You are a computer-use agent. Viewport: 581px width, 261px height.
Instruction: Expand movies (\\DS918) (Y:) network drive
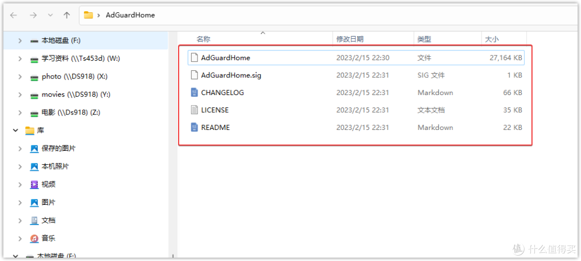point(20,95)
